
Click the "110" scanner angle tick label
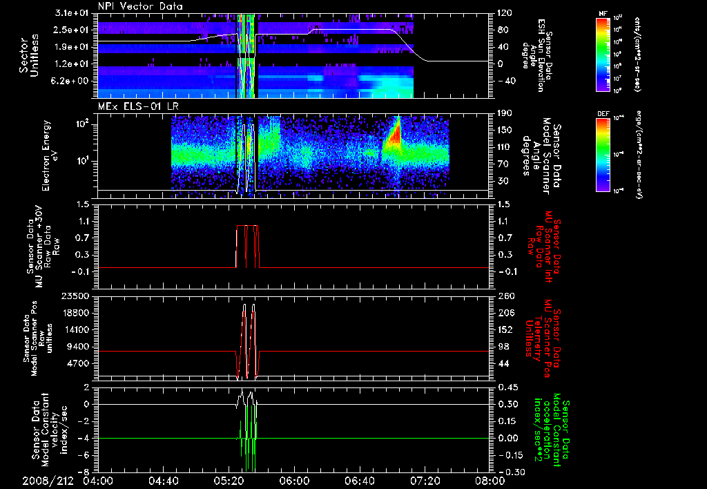tap(505, 147)
